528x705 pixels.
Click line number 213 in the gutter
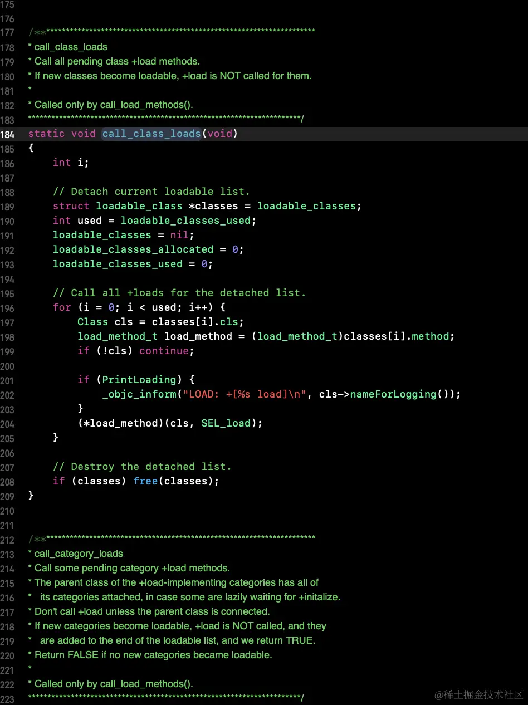[8, 554]
